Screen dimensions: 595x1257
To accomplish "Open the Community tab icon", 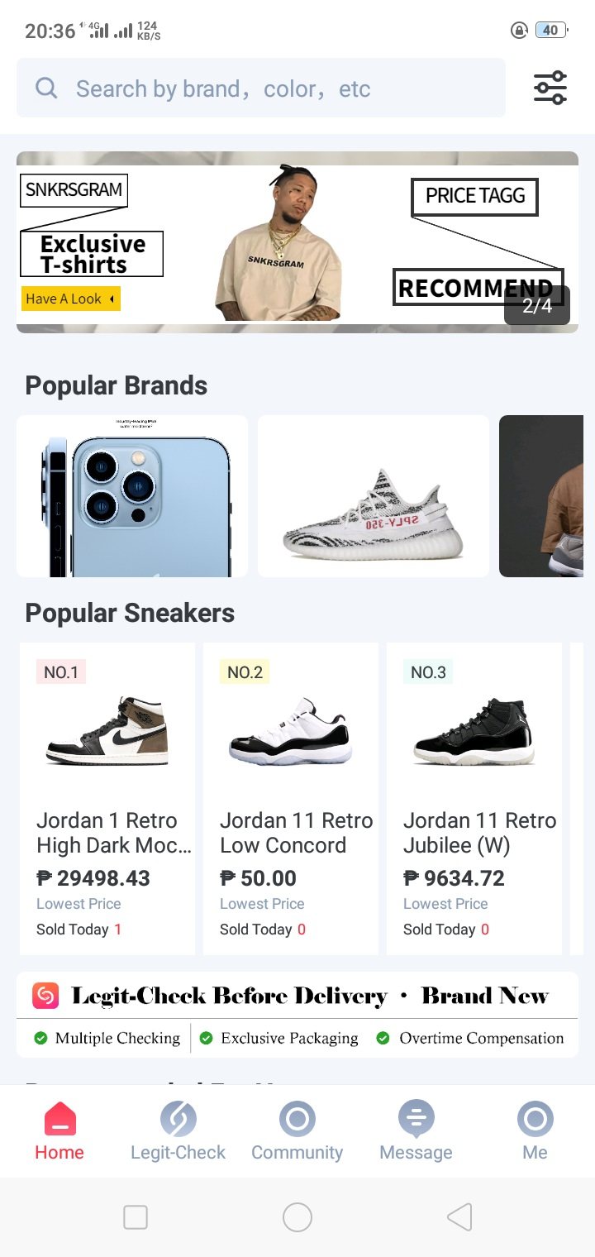I will pos(297,1120).
